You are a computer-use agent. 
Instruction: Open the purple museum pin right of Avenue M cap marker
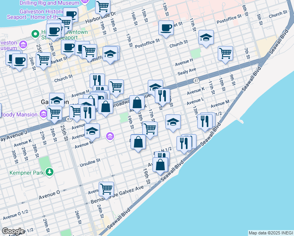point(110,136)
